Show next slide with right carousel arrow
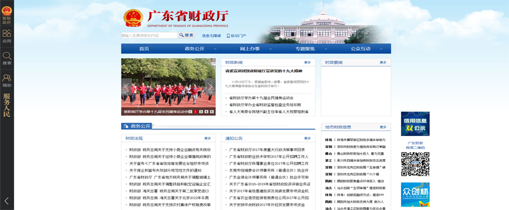 210,86
